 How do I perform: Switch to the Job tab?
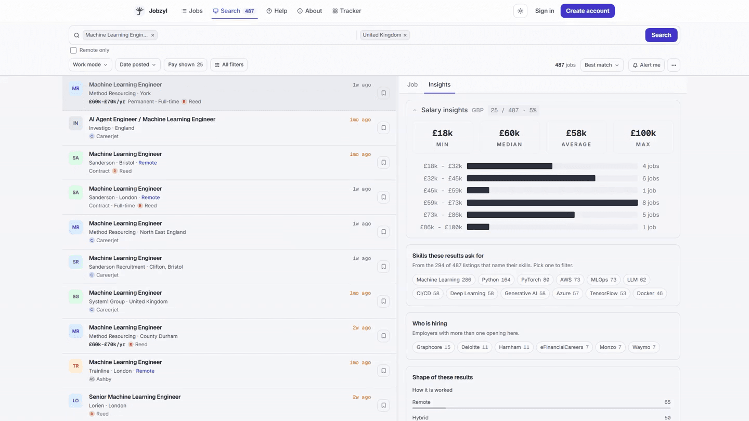[x=412, y=85]
